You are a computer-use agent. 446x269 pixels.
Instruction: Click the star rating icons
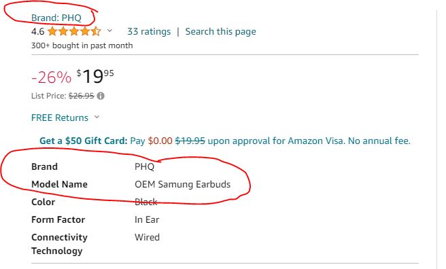[x=74, y=31]
